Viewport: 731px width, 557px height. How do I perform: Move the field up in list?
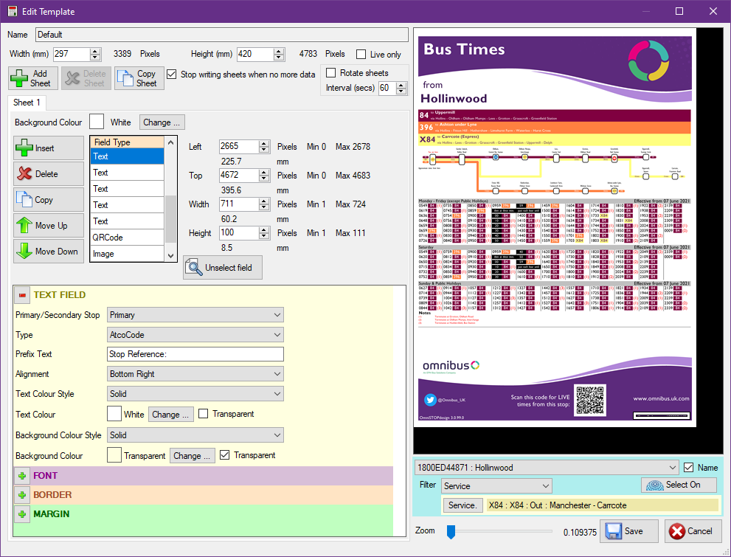click(x=49, y=226)
